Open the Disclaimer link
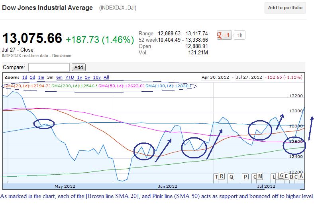Screen dimensions: 314x206 pos(62,56)
